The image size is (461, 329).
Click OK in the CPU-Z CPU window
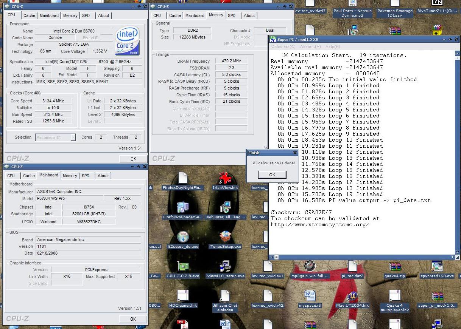(133, 159)
